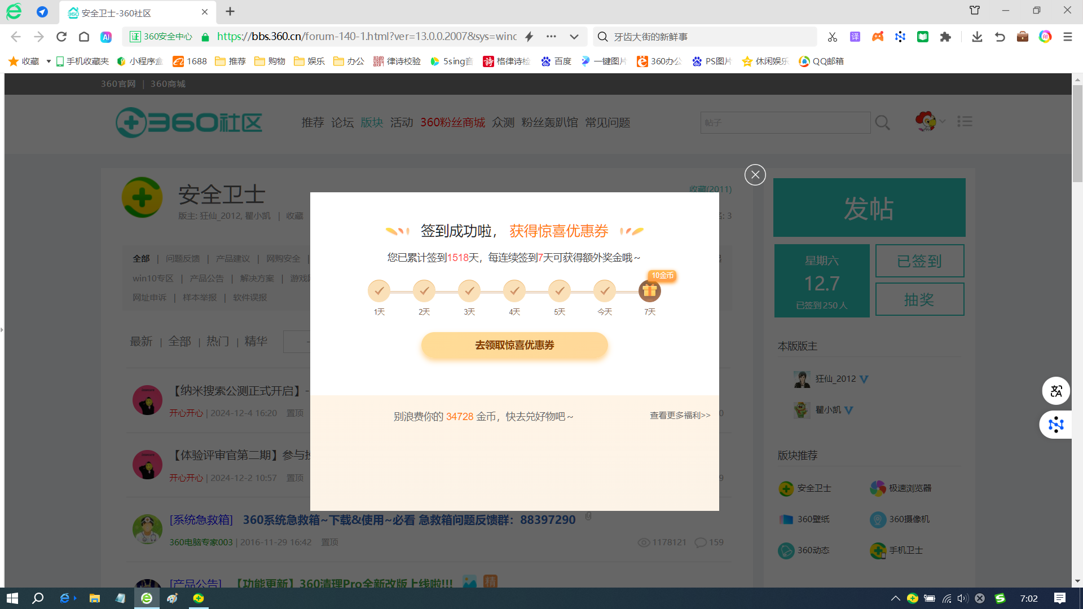The height and width of the screenshot is (609, 1083).
Task: Open moderator 狂仙_2012 profile
Action: 835,379
